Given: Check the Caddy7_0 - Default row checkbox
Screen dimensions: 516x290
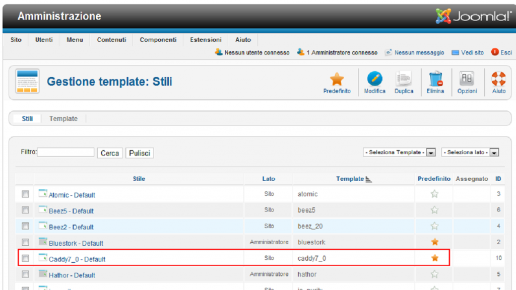Looking at the screenshot, I should (x=25, y=258).
